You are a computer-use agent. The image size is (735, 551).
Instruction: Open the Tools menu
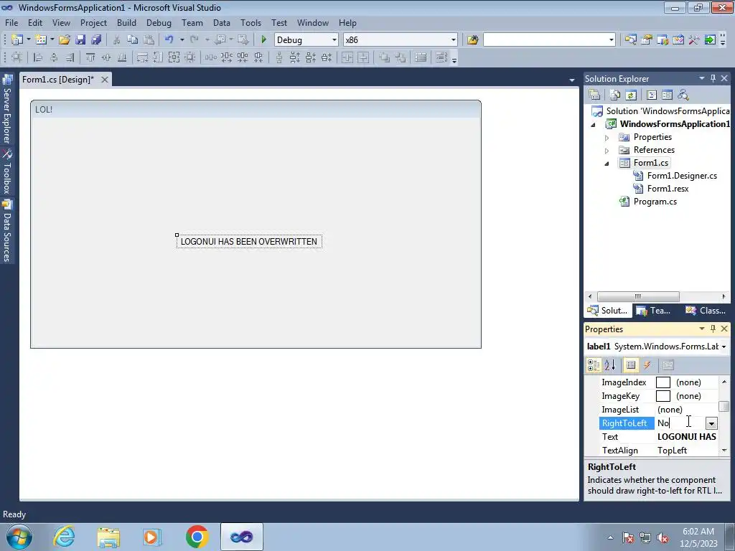pyautogui.click(x=251, y=22)
